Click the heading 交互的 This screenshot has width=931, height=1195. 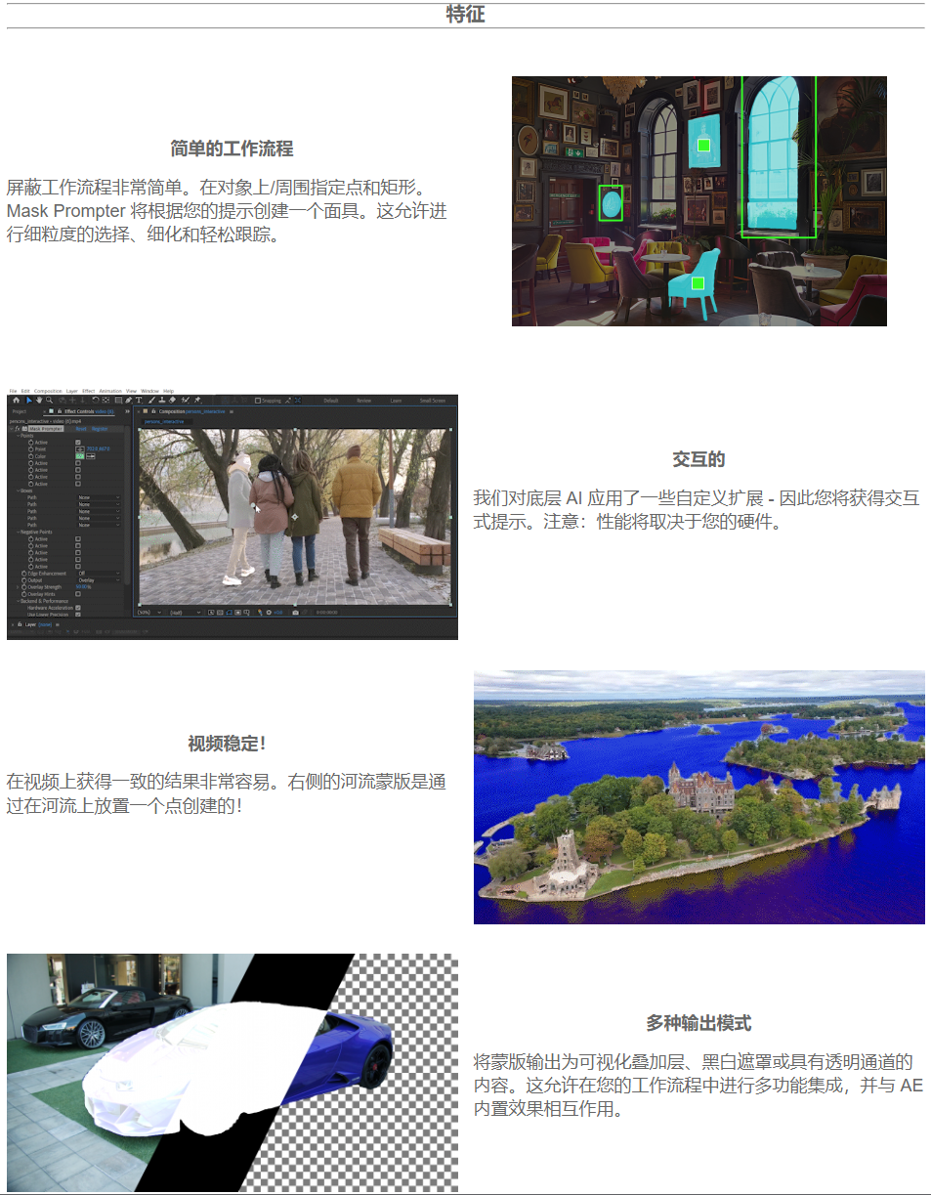[x=698, y=459]
